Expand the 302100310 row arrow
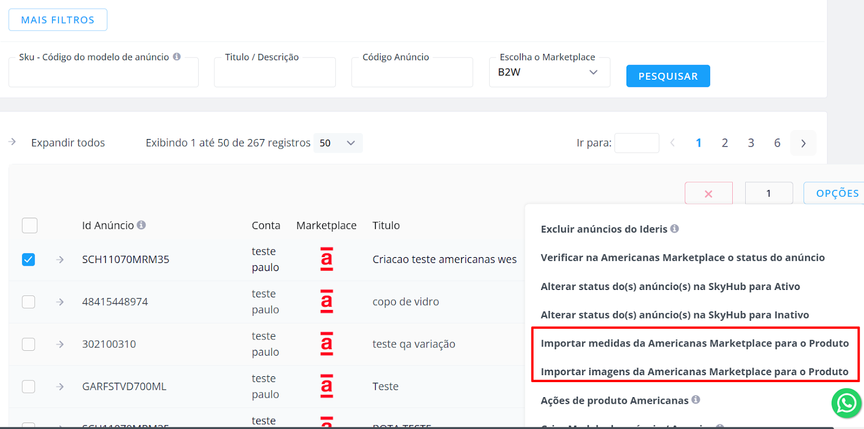864x429 pixels. [x=60, y=344]
